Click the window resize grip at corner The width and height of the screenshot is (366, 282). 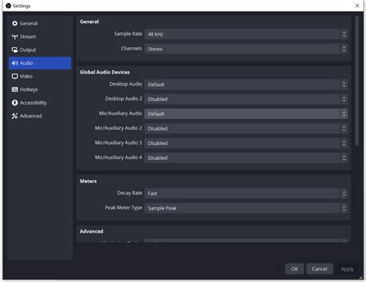point(361,277)
